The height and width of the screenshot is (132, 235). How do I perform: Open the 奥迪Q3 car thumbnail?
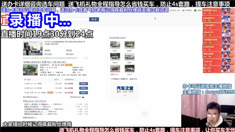coord(130,57)
